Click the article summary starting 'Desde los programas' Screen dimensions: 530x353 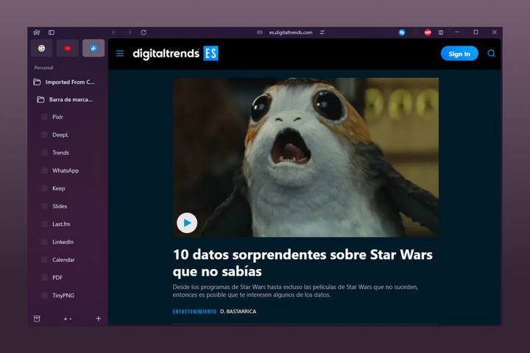[295, 290]
